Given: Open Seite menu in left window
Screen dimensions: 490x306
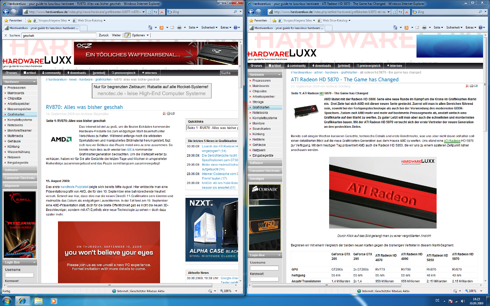Looking at the screenshot, I should coord(194,27).
